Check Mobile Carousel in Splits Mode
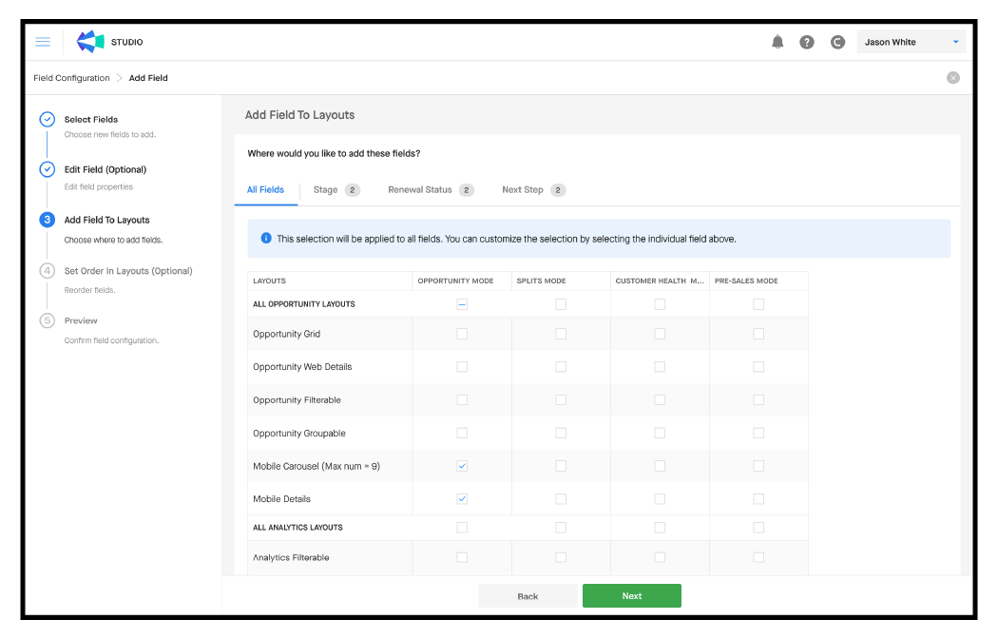The width and height of the screenshot is (998, 639). tap(561, 466)
